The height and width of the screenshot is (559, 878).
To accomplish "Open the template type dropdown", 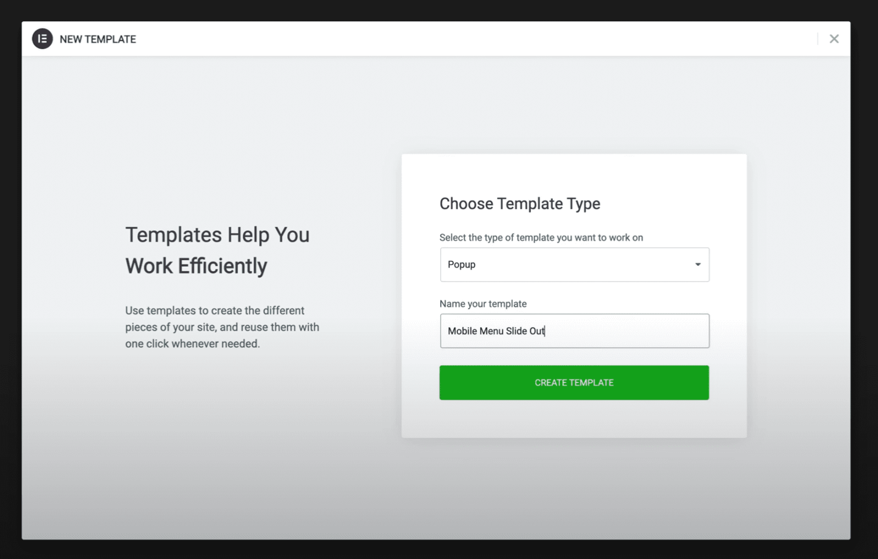I will [x=574, y=264].
